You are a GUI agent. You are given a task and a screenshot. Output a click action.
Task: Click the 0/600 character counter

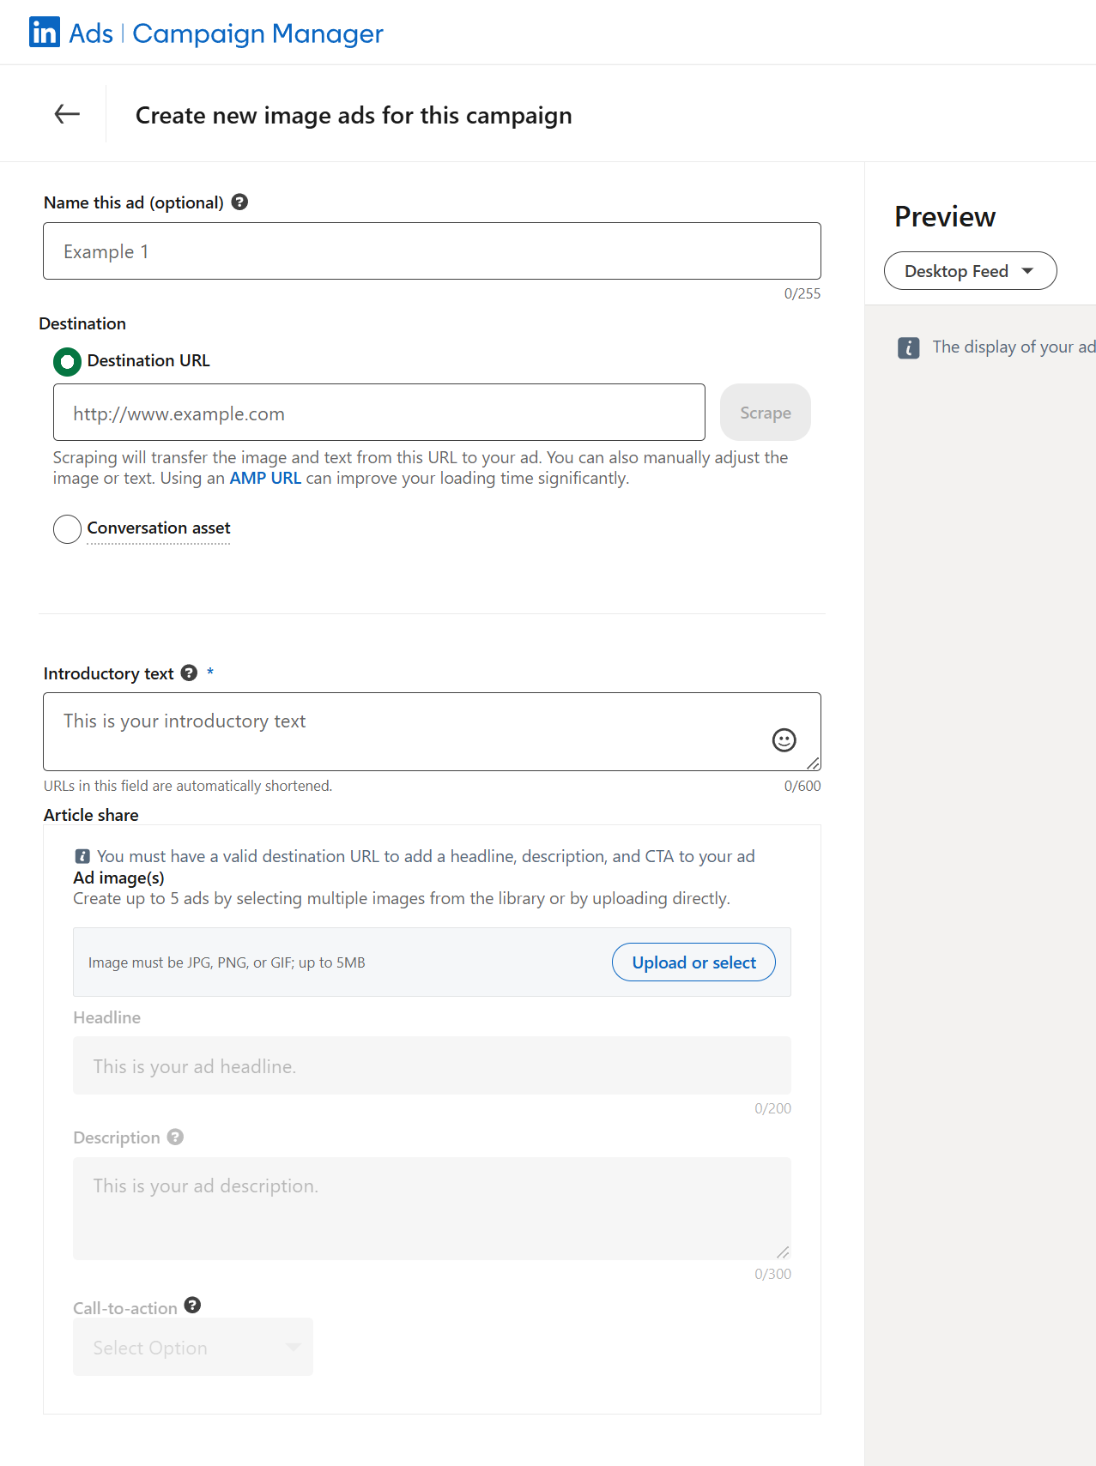(x=802, y=786)
